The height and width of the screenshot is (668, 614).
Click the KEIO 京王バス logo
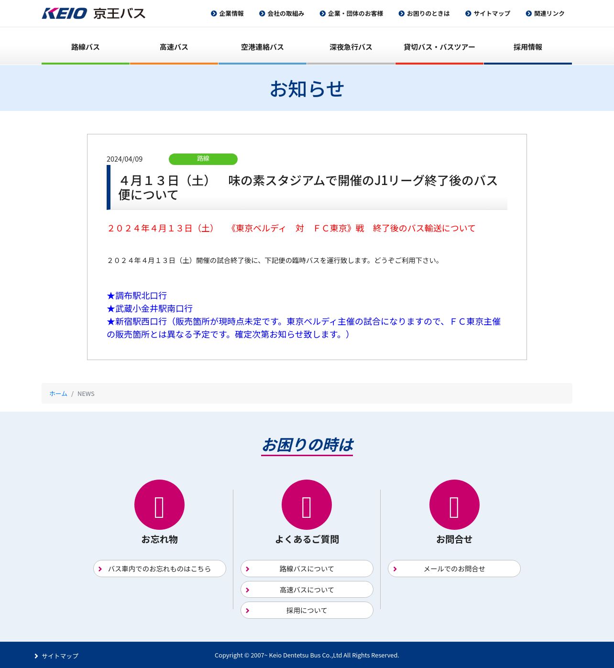tap(93, 13)
